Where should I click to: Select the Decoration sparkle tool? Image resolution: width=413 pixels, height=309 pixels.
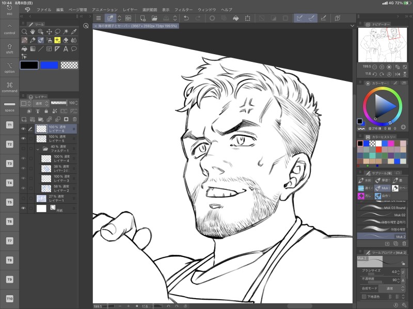pos(57,40)
